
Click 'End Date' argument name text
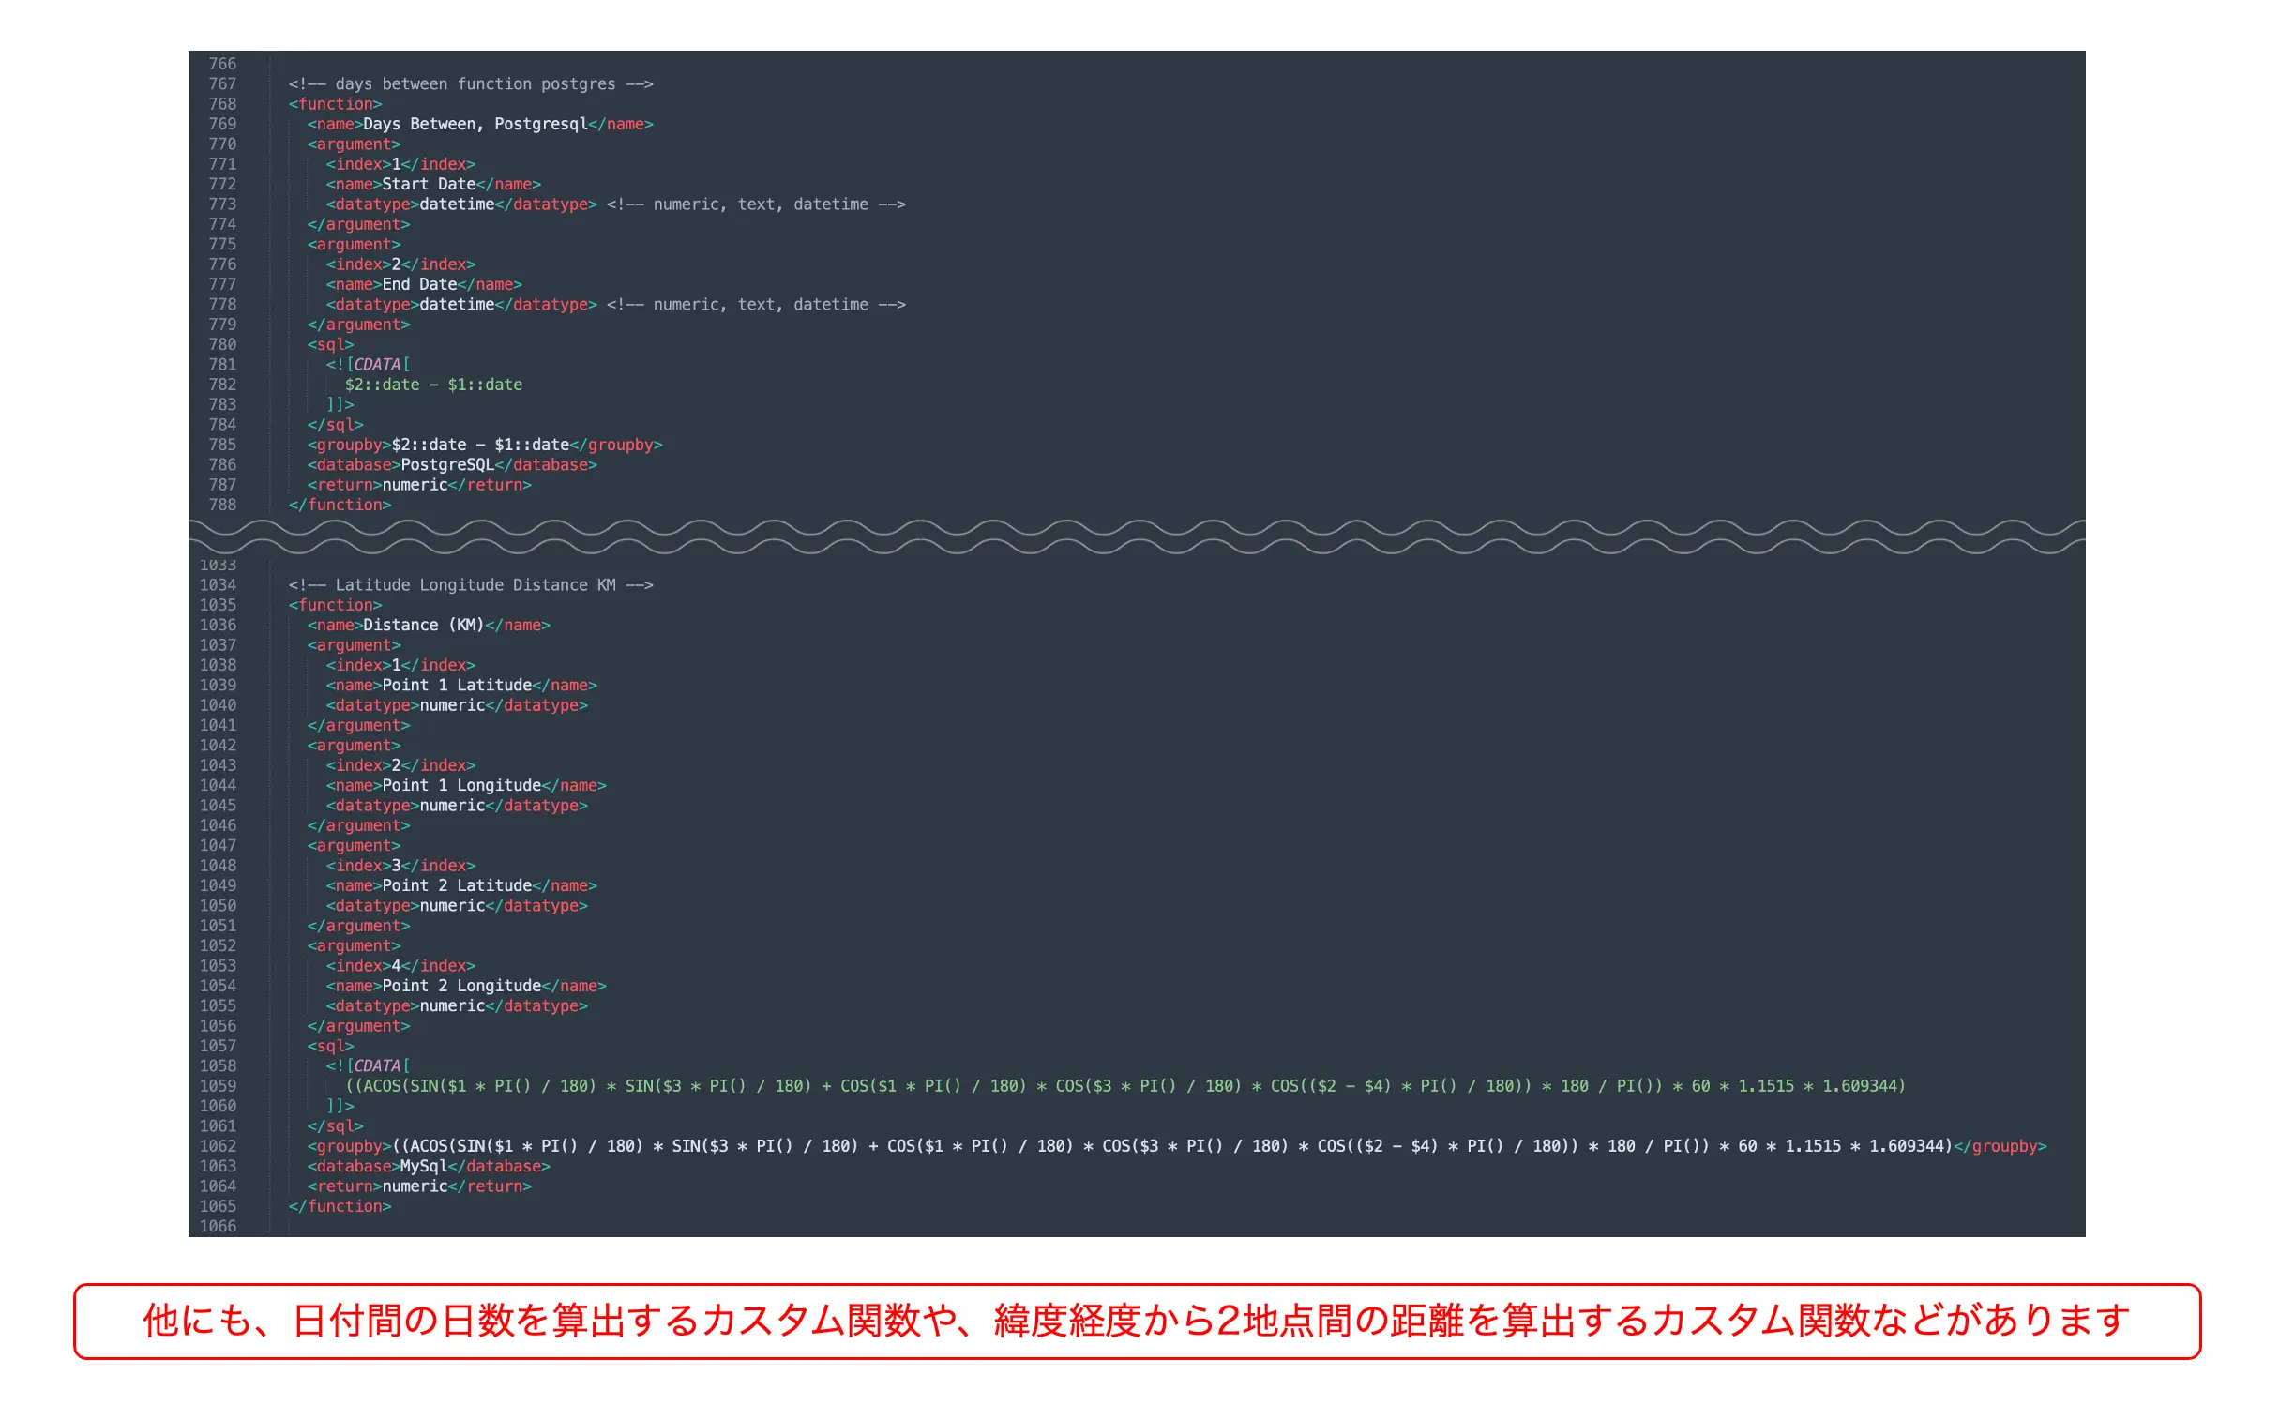point(419,284)
